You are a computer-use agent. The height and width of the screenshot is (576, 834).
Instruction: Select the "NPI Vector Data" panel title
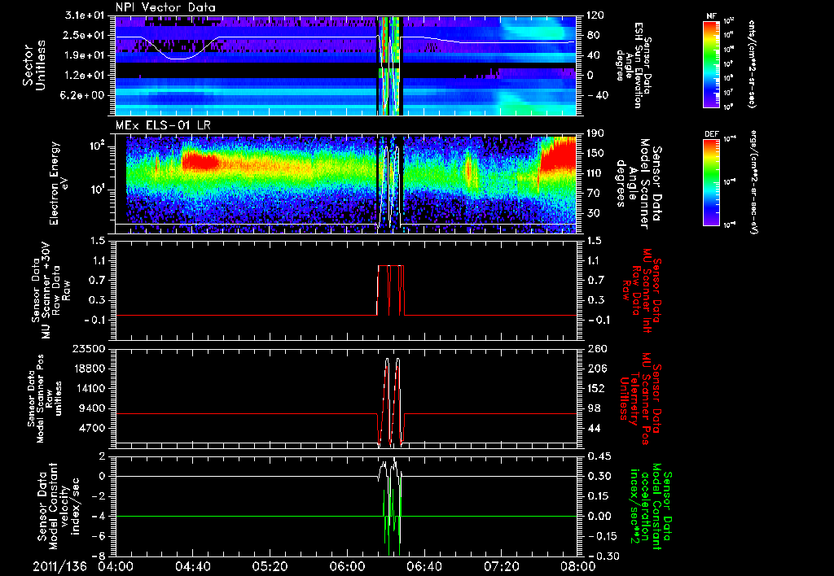click(x=165, y=7)
